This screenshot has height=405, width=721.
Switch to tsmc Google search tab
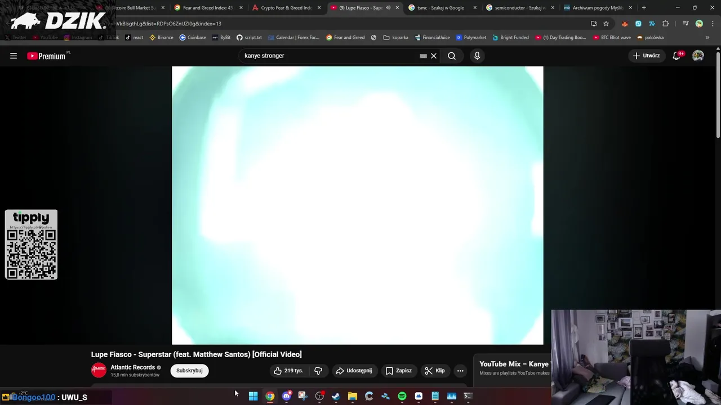click(x=440, y=8)
